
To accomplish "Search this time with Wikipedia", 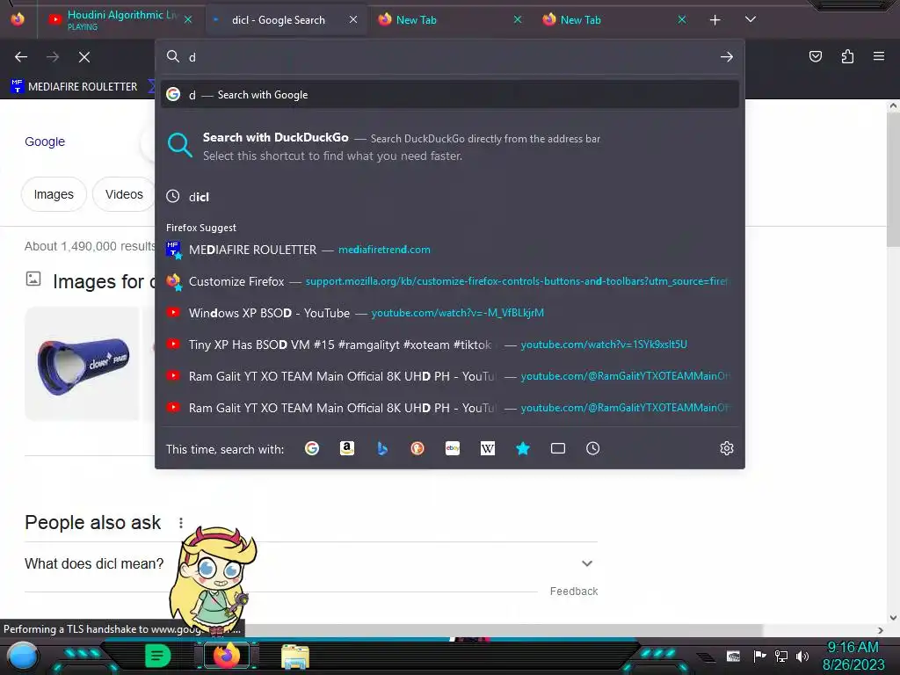I will [487, 448].
